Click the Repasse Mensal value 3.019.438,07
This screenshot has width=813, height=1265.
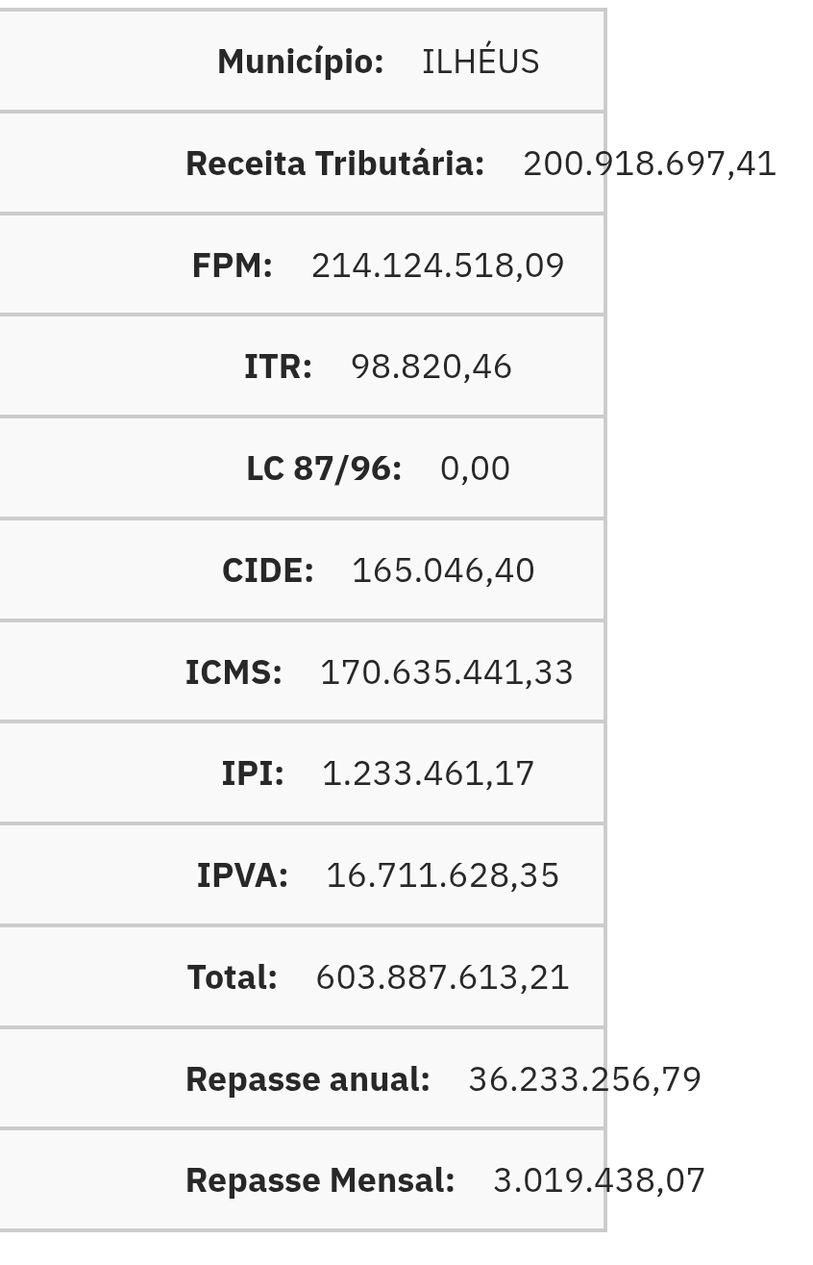[600, 1180]
